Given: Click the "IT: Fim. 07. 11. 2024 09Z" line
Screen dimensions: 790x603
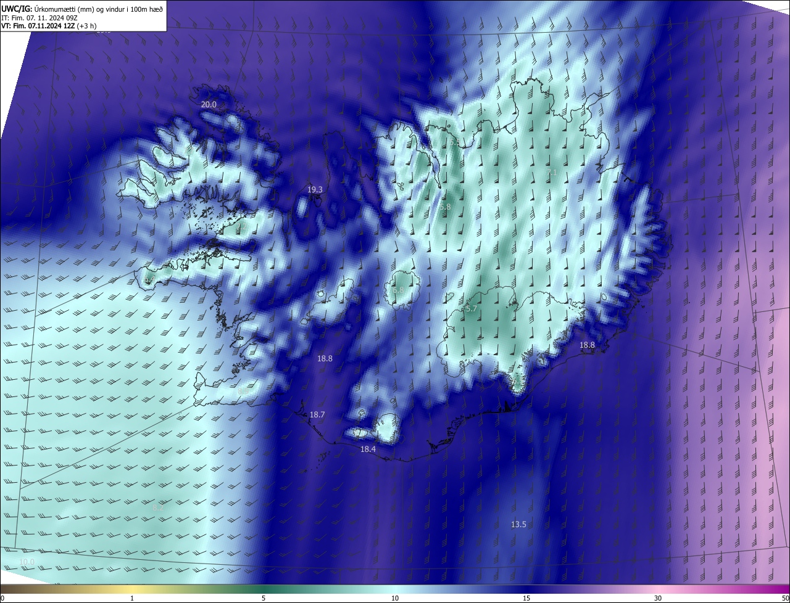Looking at the screenshot, I should click(x=39, y=17).
